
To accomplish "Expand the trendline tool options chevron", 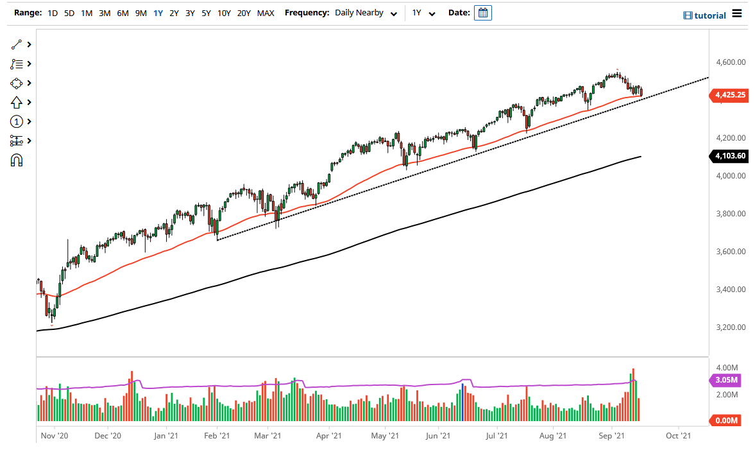I will (x=29, y=44).
